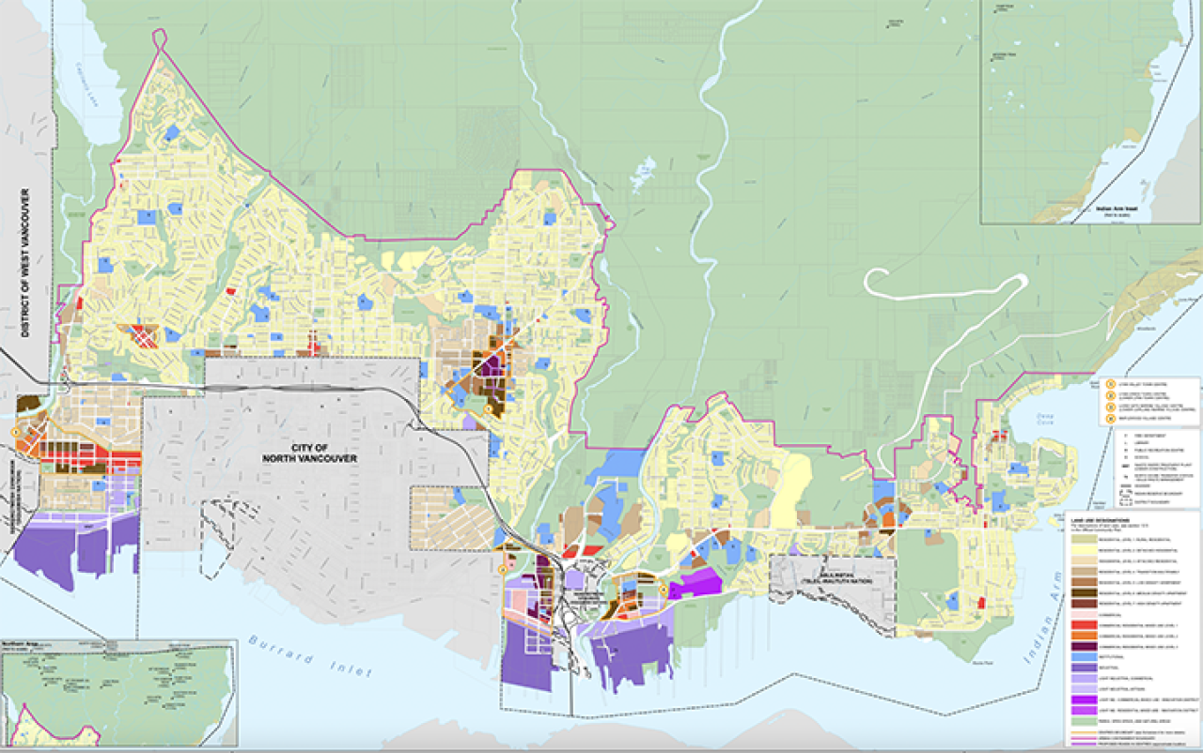Select the Maplewood village centre map marker
Viewport: 1203px width, 753px height.
click(x=663, y=590)
